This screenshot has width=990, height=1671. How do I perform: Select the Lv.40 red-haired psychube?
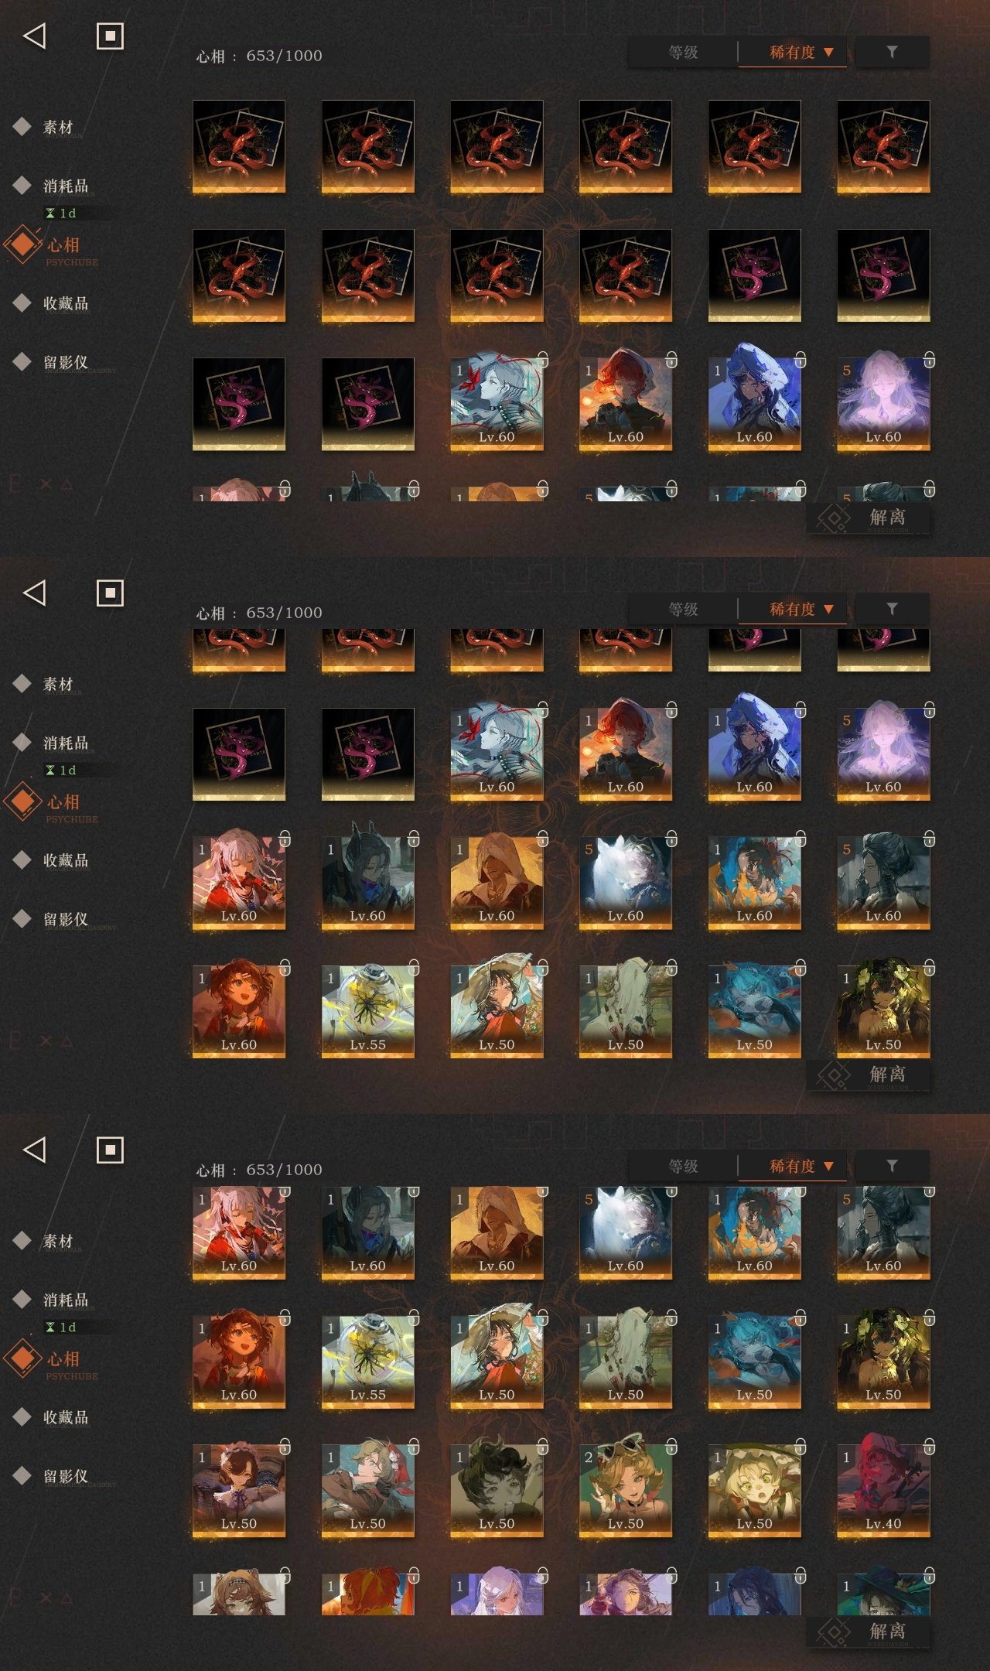pos(883,1491)
